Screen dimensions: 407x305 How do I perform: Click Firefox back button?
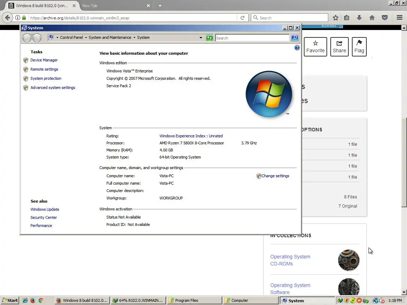[x=7, y=18]
